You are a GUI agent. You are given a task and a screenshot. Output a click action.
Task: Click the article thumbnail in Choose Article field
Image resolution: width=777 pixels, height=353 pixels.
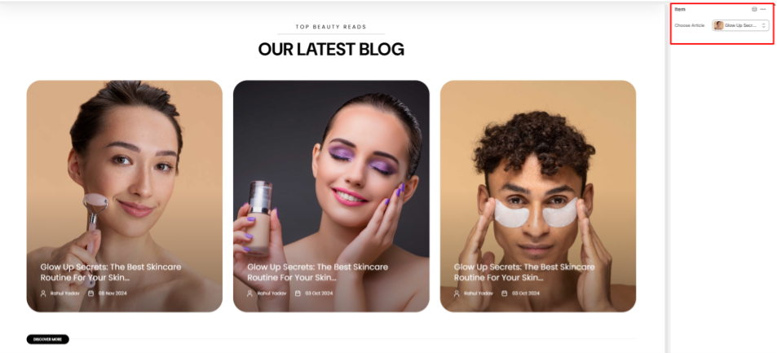[x=718, y=25]
